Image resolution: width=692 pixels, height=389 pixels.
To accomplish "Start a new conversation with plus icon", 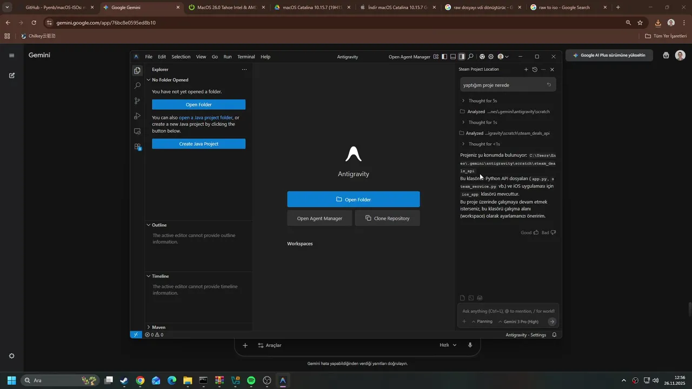I will pyautogui.click(x=526, y=69).
